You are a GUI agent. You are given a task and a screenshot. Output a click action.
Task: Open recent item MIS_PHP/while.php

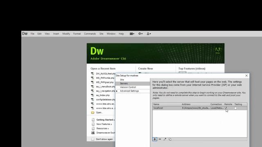click(x=105, y=78)
